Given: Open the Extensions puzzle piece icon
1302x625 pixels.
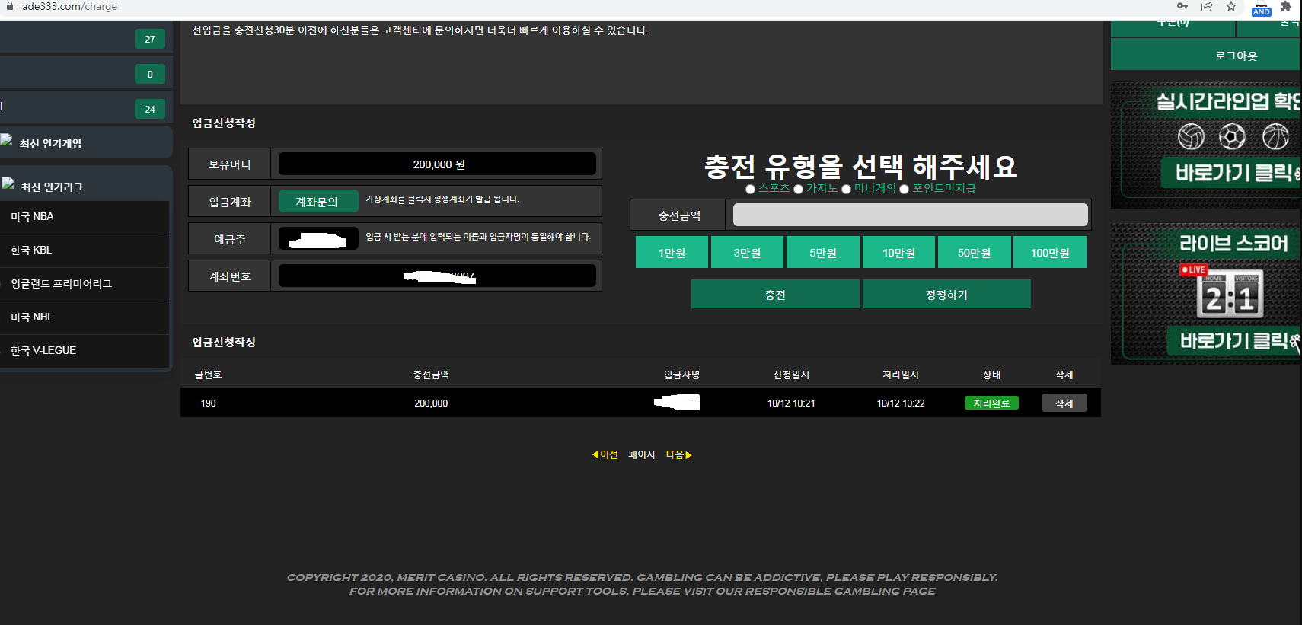Looking at the screenshot, I should 1286,6.
